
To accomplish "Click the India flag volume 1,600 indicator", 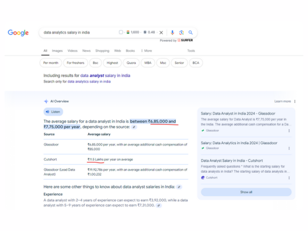I will point(133,32).
